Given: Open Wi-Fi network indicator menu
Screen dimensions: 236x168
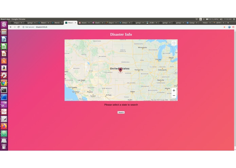Looking at the screenshot, I should pyautogui.click(x=197, y=19).
